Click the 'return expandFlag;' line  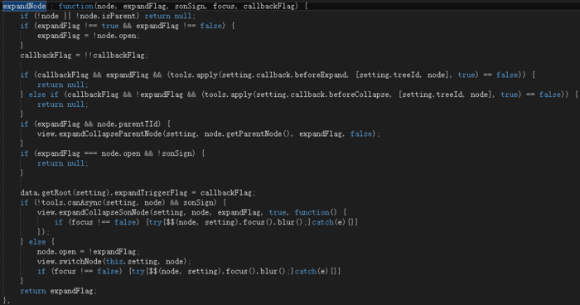point(59,291)
